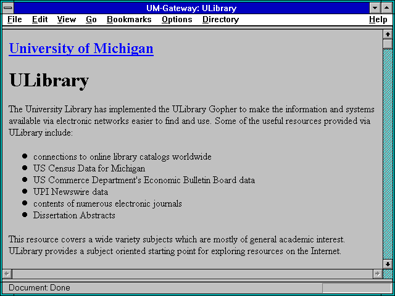Click the maximize window arrow button

pyautogui.click(x=387, y=8)
